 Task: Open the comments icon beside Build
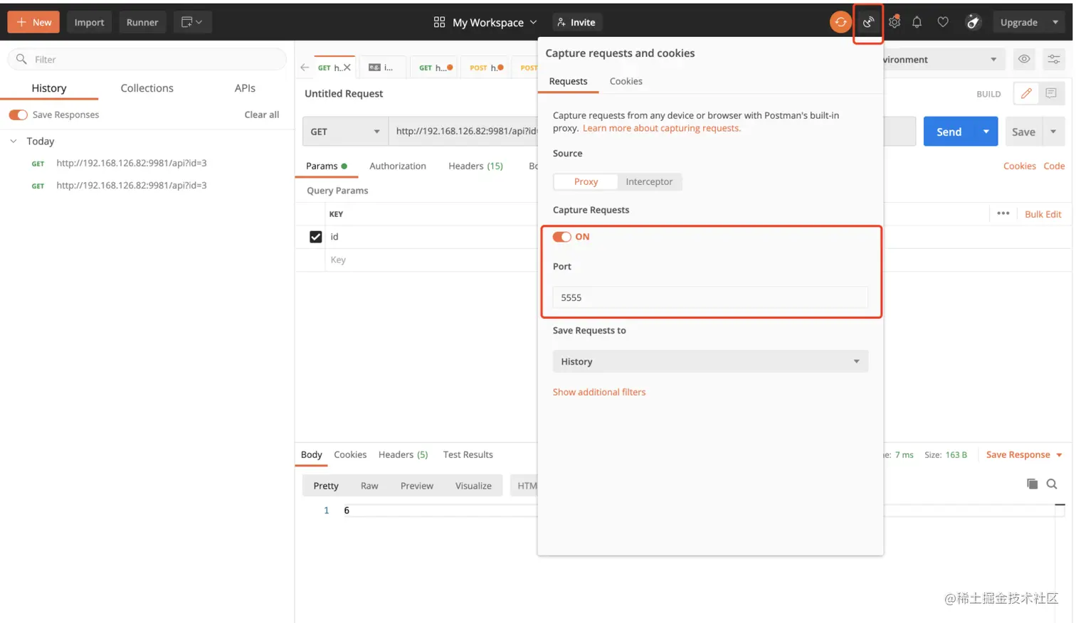pyautogui.click(x=1051, y=93)
